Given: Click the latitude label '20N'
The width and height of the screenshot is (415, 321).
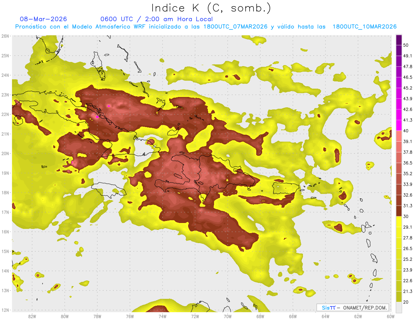Looking at the screenshot, I should click(5, 153).
